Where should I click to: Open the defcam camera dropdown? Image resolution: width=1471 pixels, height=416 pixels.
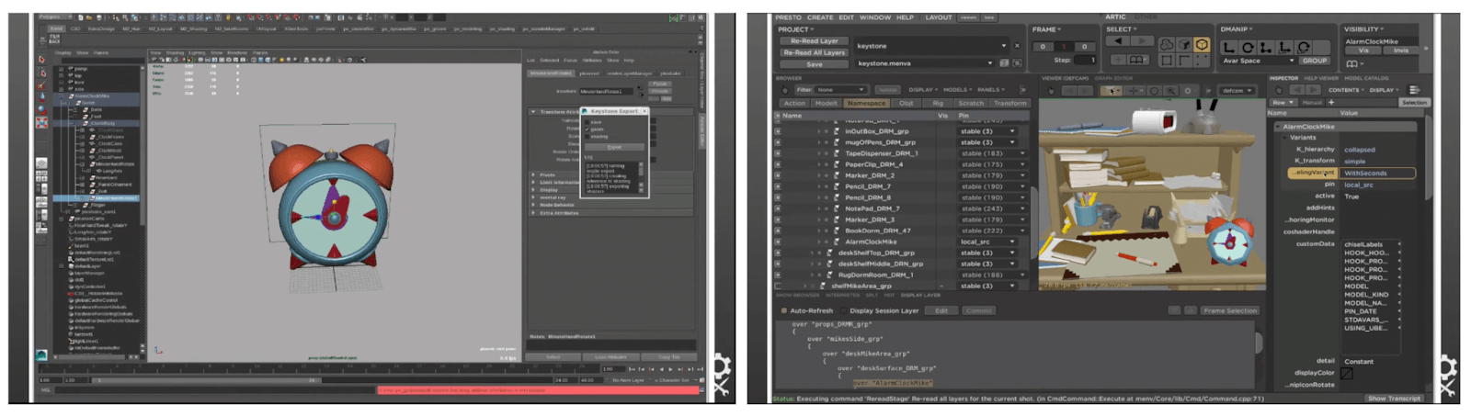[x=1237, y=91]
